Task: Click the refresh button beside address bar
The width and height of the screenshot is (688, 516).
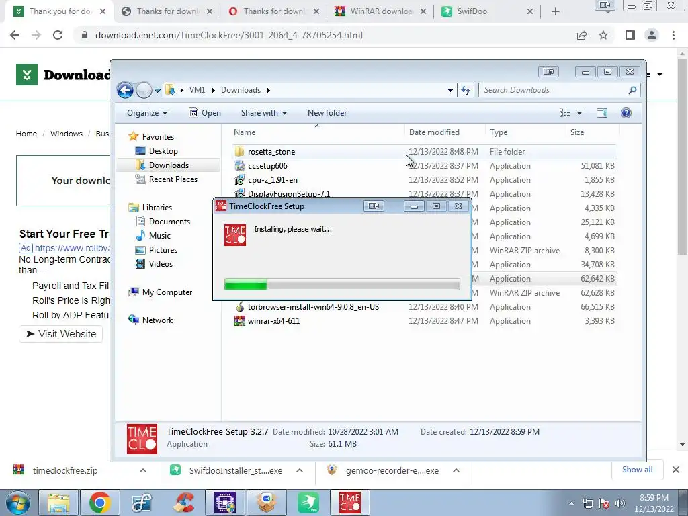Action: tap(466, 91)
